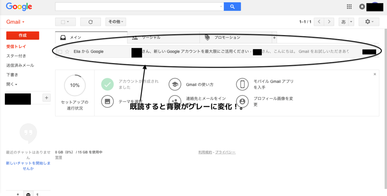Go to newer messages arrow
This screenshot has height=196, width=387.
pos(319,22)
